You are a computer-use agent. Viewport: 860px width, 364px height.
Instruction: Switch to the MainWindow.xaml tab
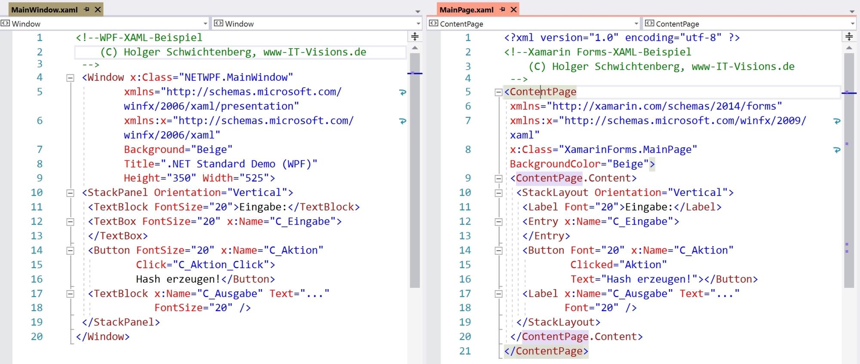44,9
